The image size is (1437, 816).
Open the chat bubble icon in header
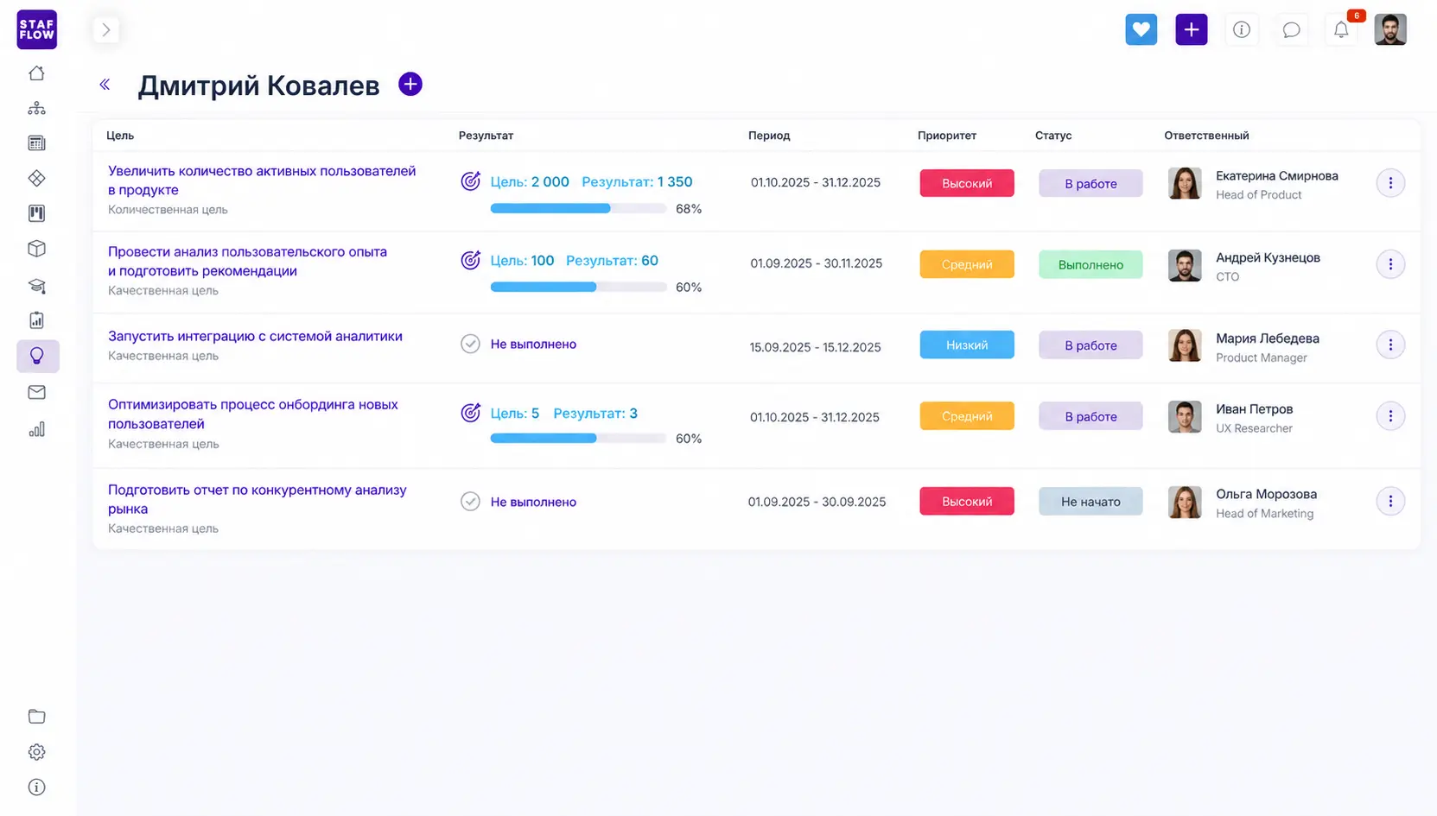(1291, 30)
